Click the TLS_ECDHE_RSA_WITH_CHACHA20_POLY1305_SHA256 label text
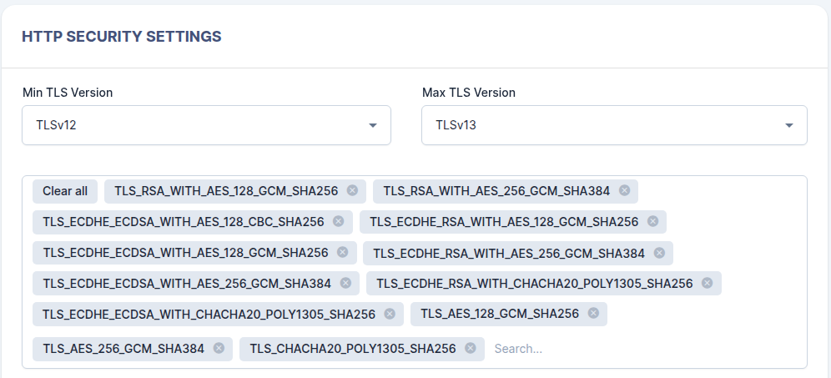This screenshot has height=378, width=831. (x=535, y=284)
